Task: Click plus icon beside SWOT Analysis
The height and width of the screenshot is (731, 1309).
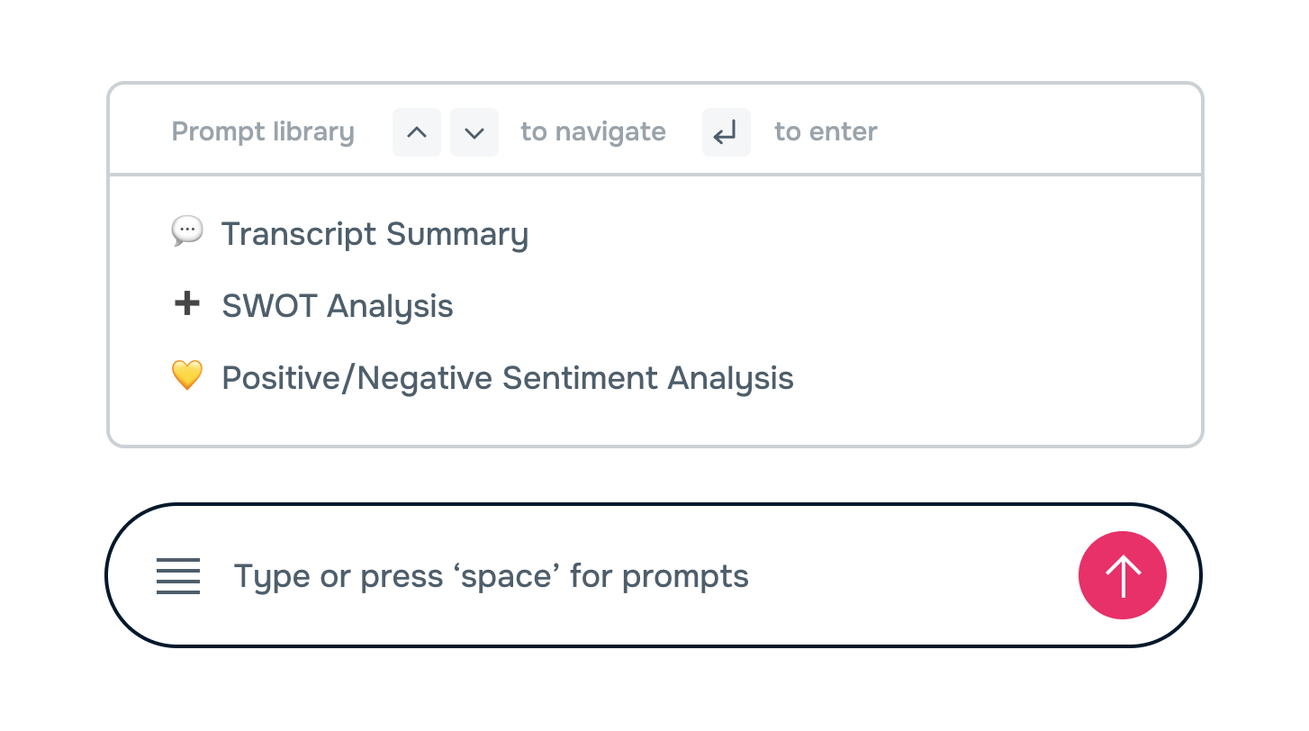Action: tap(186, 304)
